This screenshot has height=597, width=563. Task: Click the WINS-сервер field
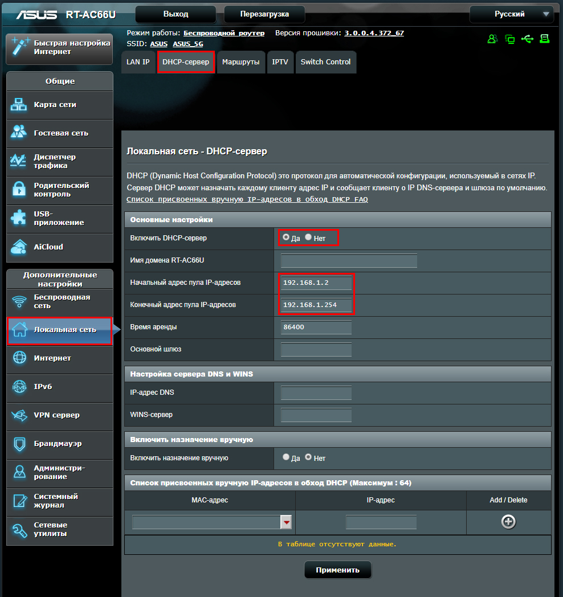316,415
